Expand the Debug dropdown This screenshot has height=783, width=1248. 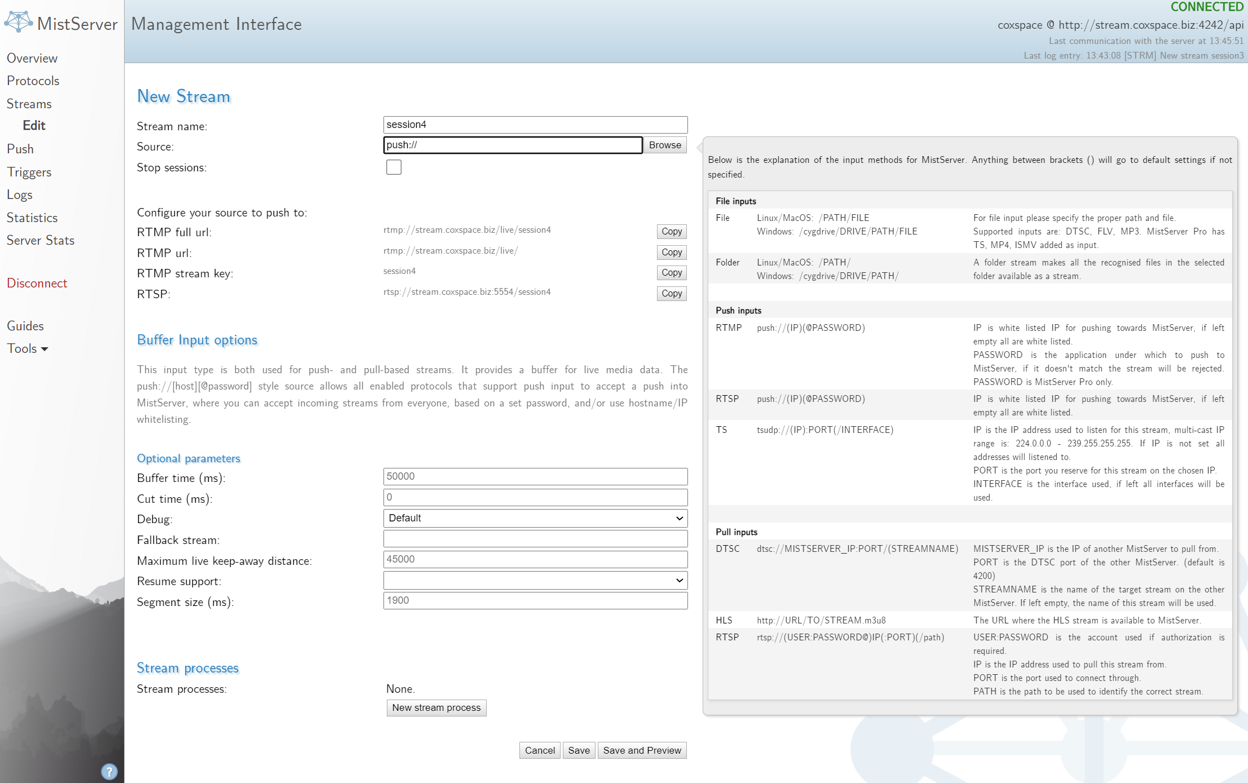535,518
